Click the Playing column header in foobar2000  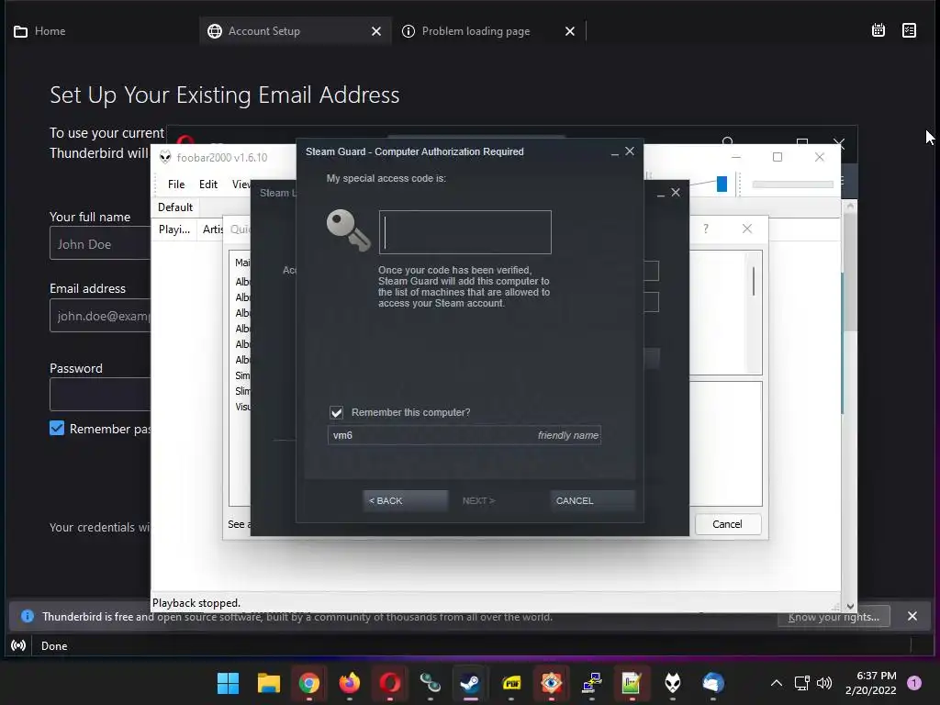[x=174, y=229]
